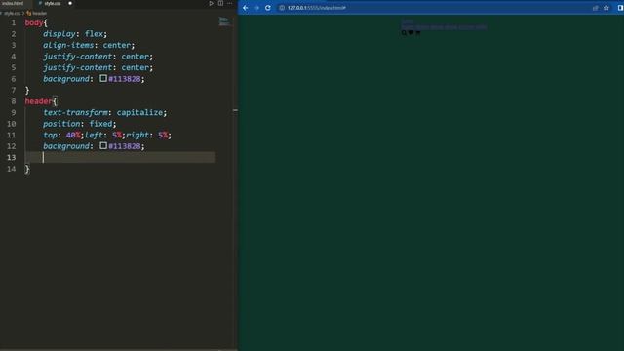
Task: Click 'justify-content' on line 5
Action: point(78,67)
